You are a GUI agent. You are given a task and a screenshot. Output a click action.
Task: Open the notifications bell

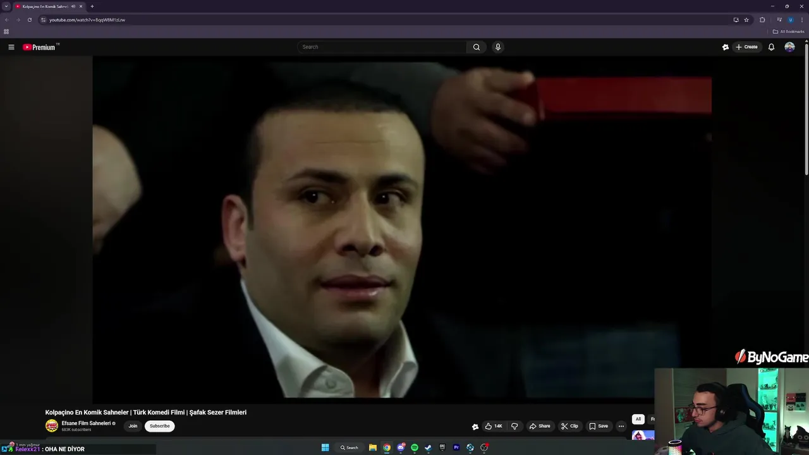click(x=771, y=47)
